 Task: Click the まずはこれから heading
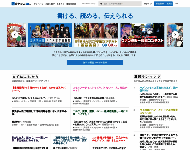point(25,76)
